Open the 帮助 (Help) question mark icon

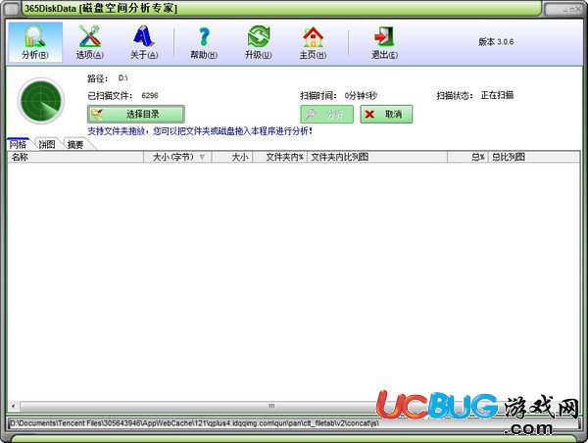tap(204, 42)
